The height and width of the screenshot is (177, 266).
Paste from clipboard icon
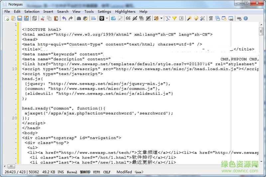point(56,18)
